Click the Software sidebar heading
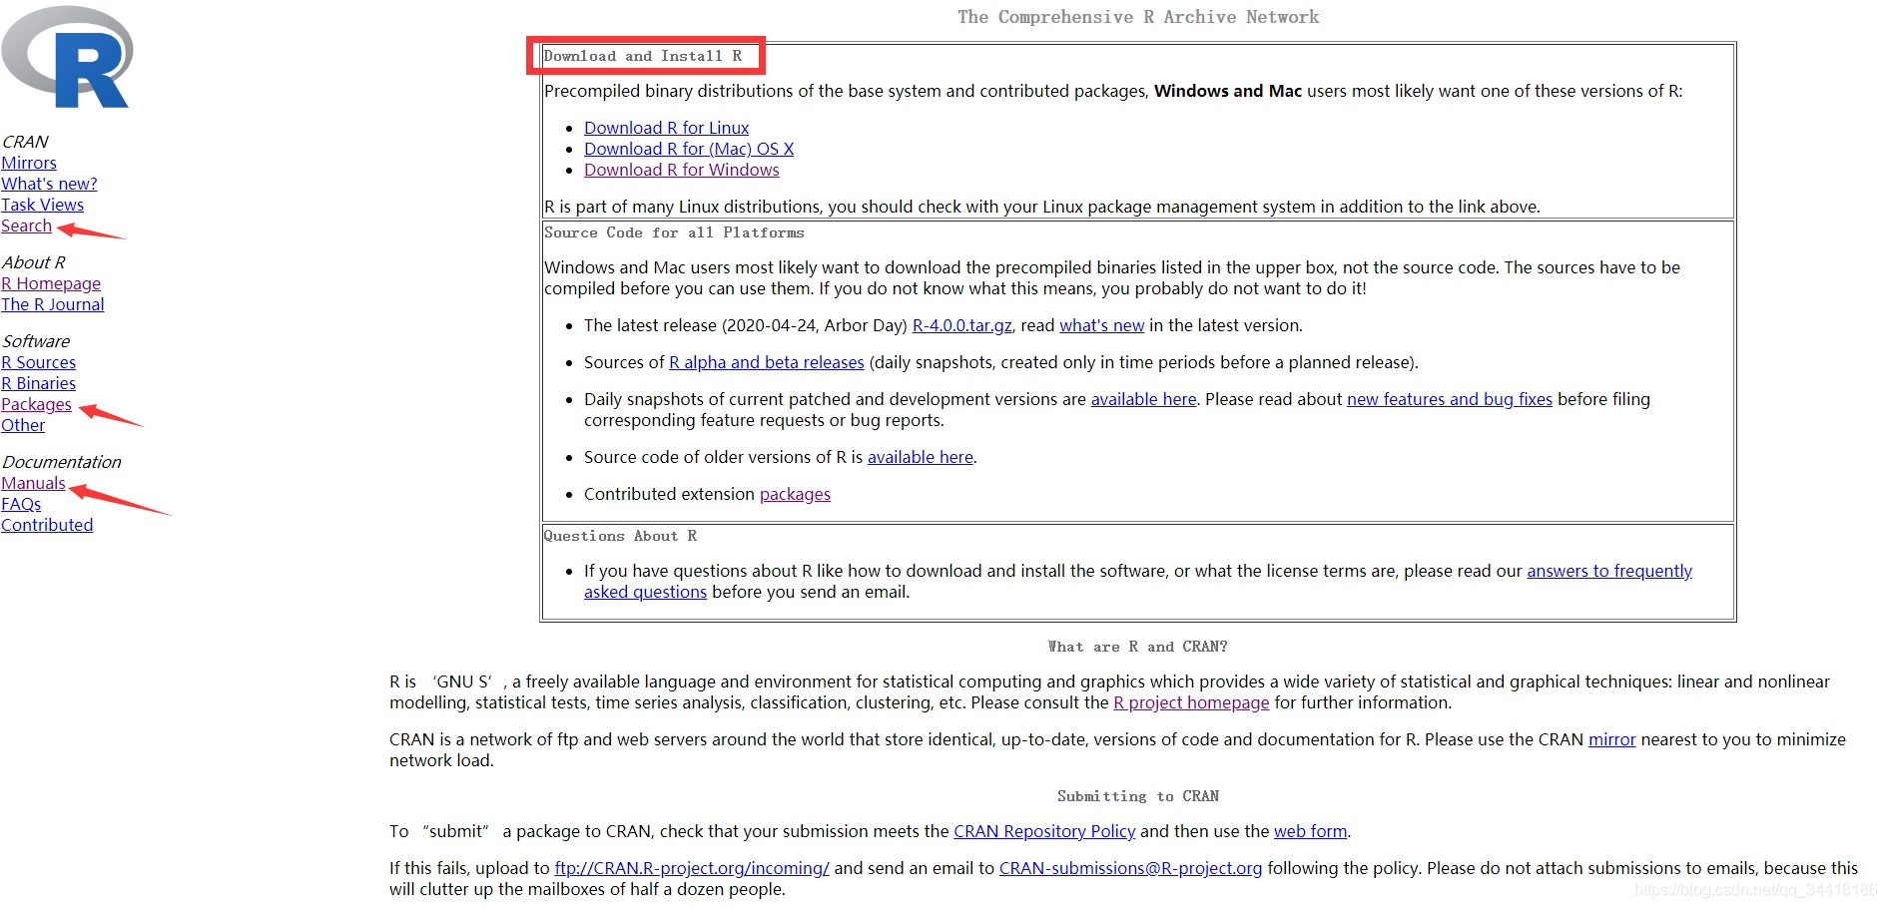The width and height of the screenshot is (1887, 908). 36,341
